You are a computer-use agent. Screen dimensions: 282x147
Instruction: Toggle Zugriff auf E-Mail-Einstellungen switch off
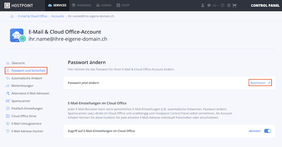click(x=268, y=131)
